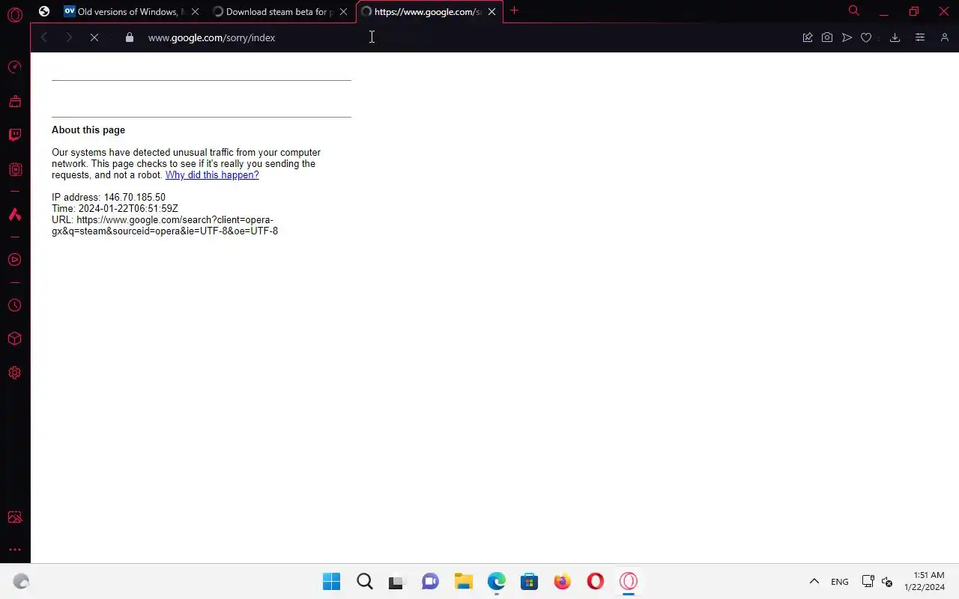Viewport: 959px width, 599px height.
Task: Click the Time 2024-01-22T06:51:59Z text
Action: click(x=115, y=209)
